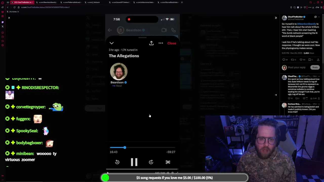Click the video play button in the player bar
This screenshot has height=182, width=324.
[108, 173]
